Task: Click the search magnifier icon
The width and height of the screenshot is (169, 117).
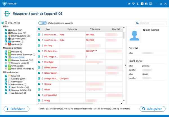Action: (x=137, y=23)
